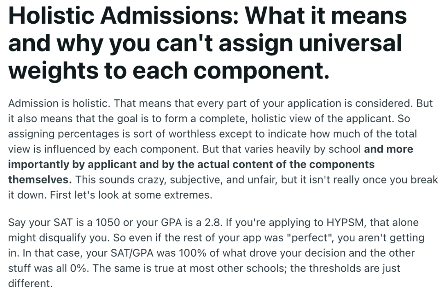Click the bold word "themselves."
The image size is (442, 297).
click(40, 180)
